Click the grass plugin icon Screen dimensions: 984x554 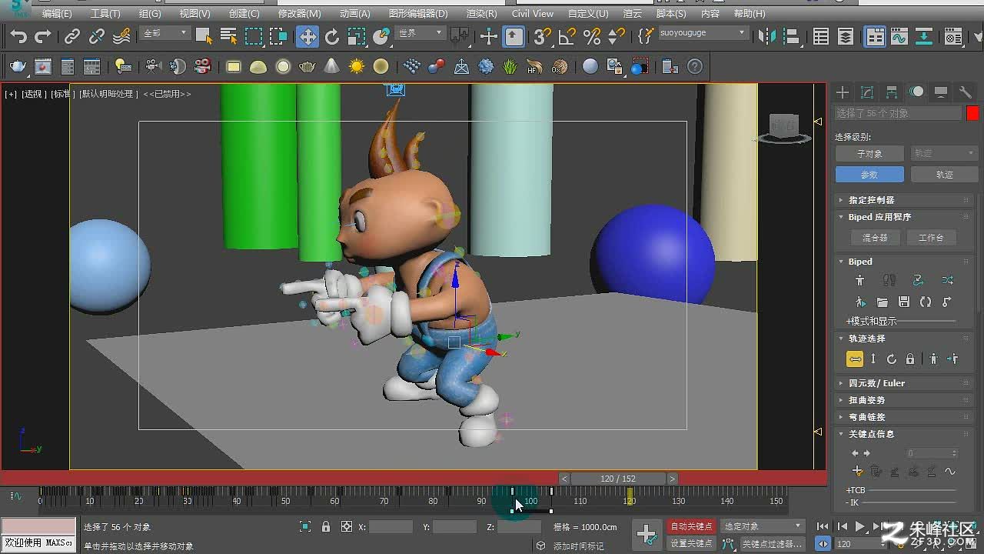tap(510, 67)
